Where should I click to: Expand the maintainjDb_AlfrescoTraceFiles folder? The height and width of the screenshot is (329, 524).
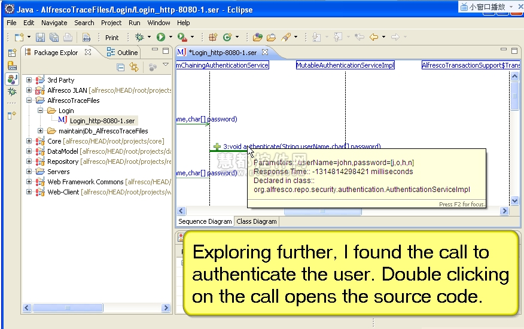41,131
